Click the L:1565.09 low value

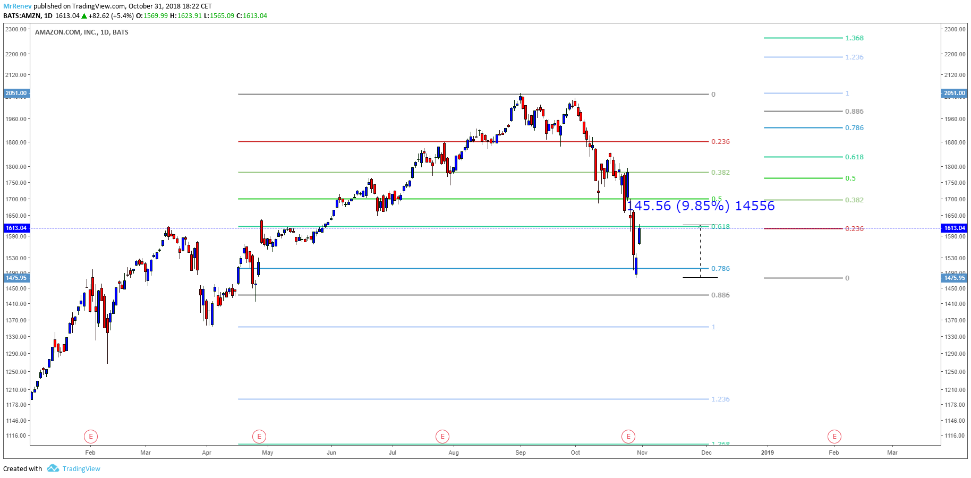(219, 16)
